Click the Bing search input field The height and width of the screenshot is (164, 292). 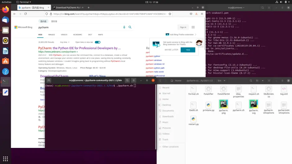80,27
